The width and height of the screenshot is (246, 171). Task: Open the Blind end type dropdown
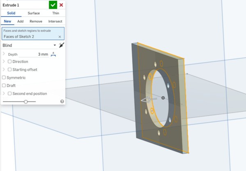coord(30,45)
